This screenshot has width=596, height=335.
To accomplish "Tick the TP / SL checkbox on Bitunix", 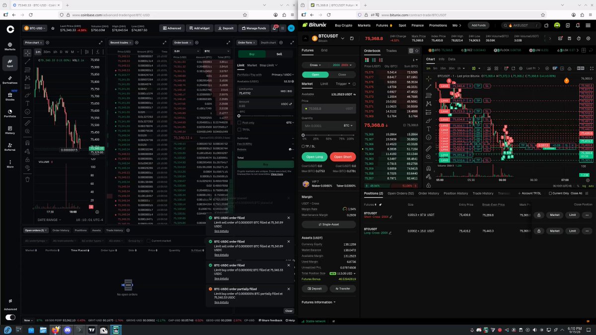I will [304, 146].
